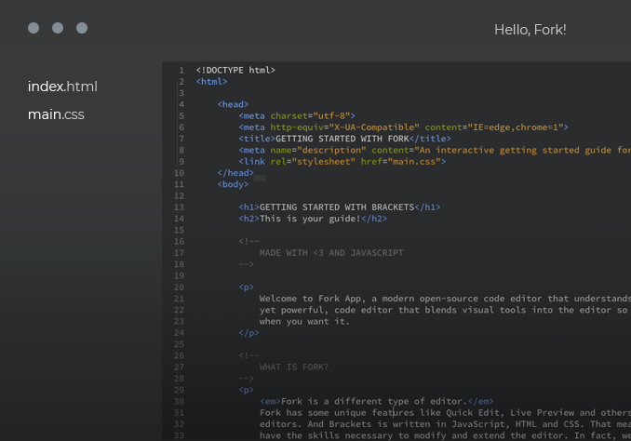This screenshot has width=631, height=441.
Task: Click 'GETTING STARTED WITH FORK' title text
Action: (342, 139)
